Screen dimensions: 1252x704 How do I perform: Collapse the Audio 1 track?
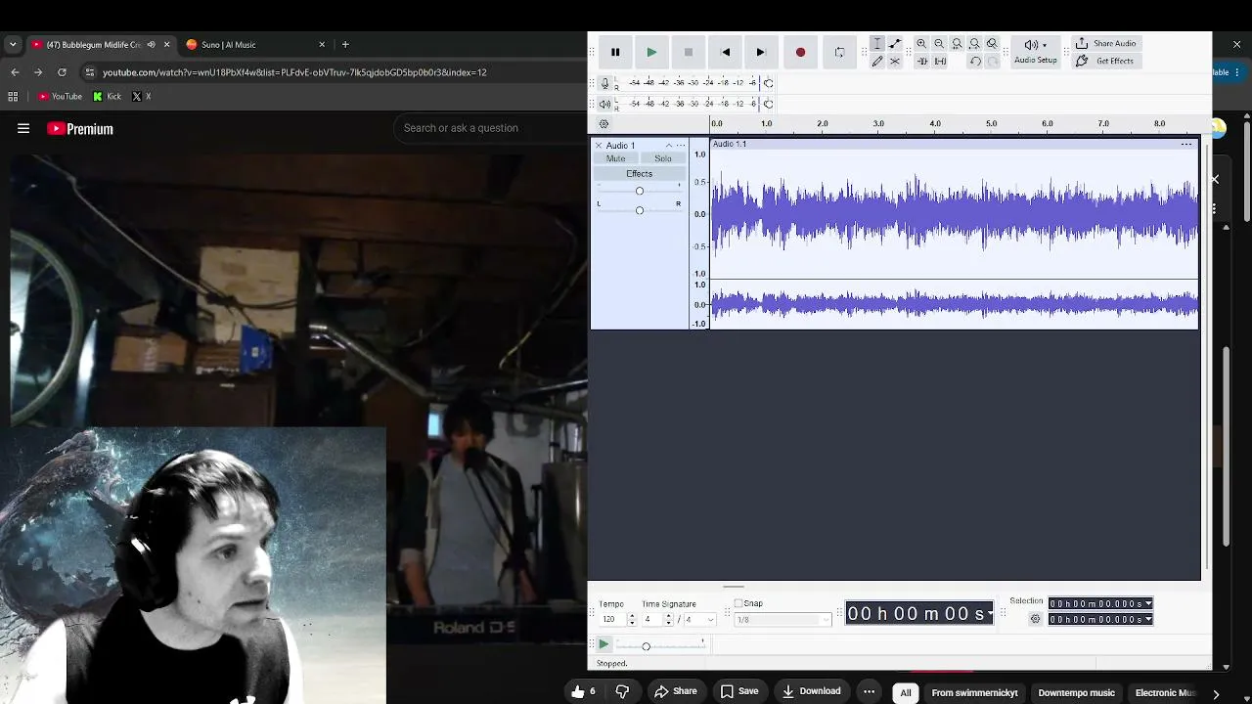click(x=669, y=146)
